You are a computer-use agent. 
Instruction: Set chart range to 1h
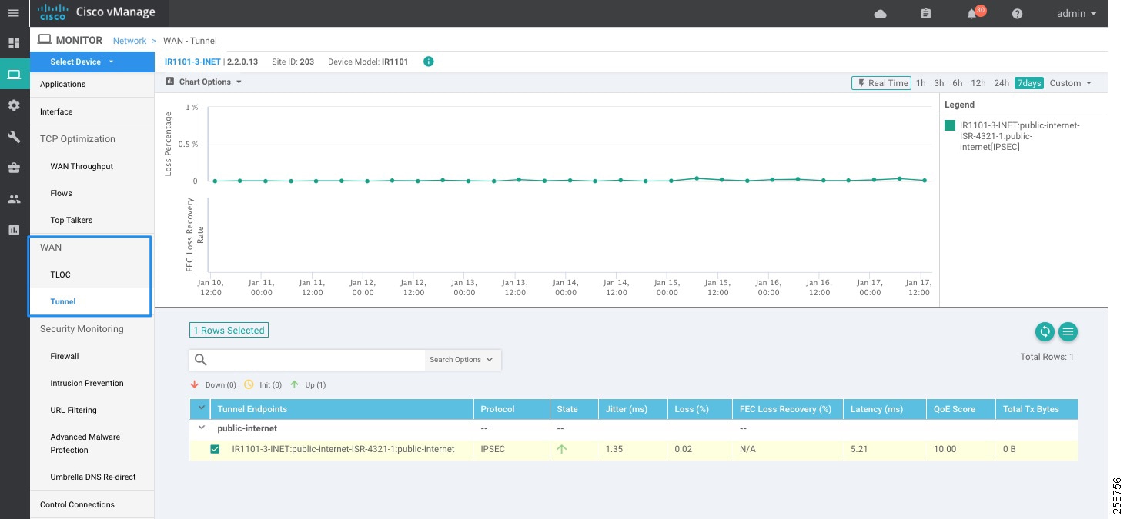(x=921, y=83)
